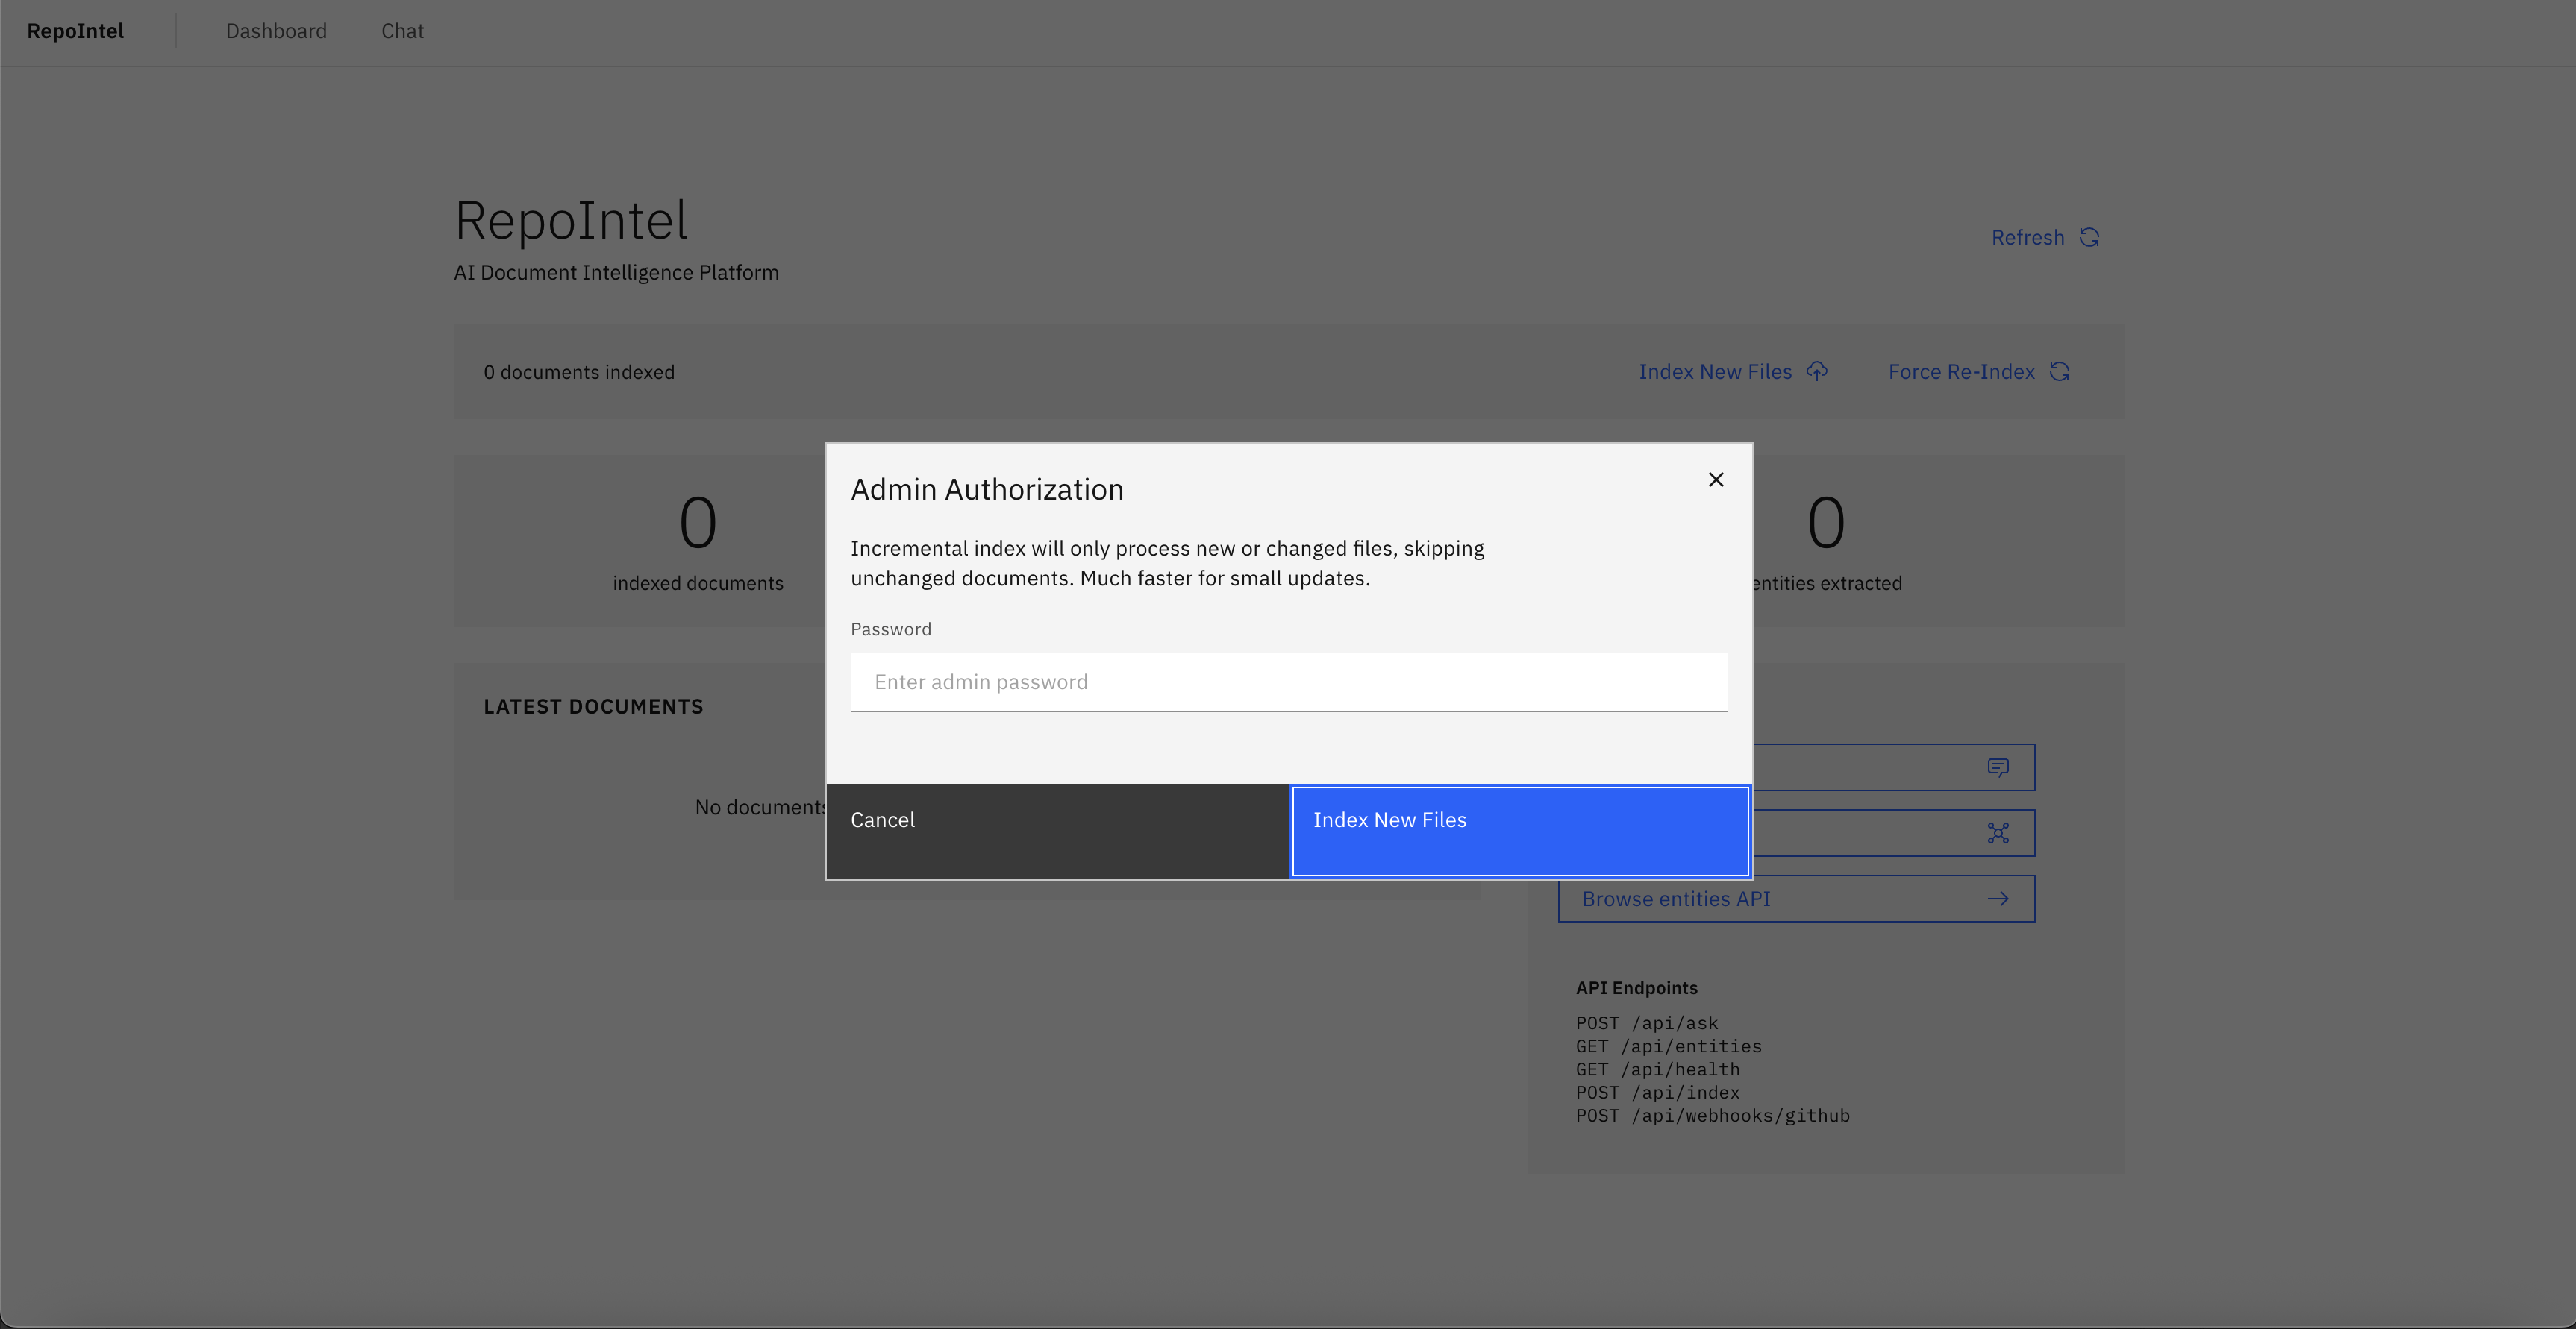Confirm with the Index New Files button

(x=1519, y=830)
